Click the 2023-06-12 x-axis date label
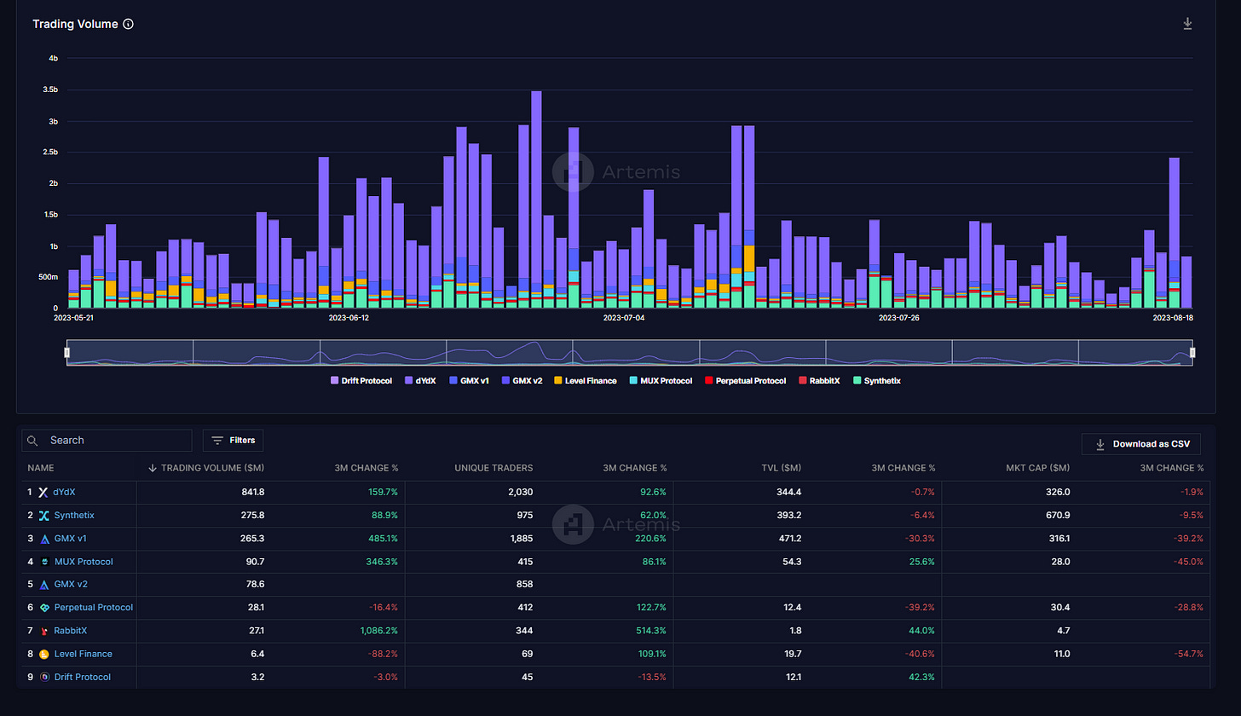1241x716 pixels. (x=349, y=318)
